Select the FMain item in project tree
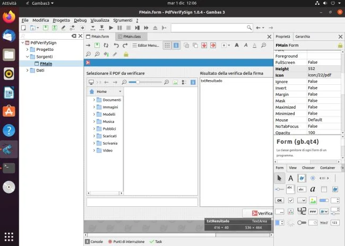The width and height of the screenshot is (345, 246). tap(46, 64)
